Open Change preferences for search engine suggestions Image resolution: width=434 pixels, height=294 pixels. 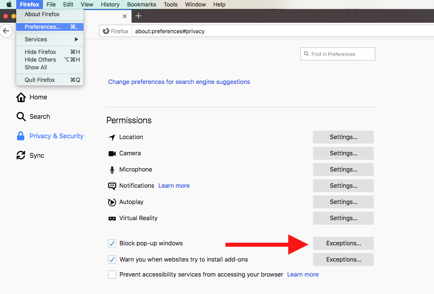pyautogui.click(x=179, y=82)
